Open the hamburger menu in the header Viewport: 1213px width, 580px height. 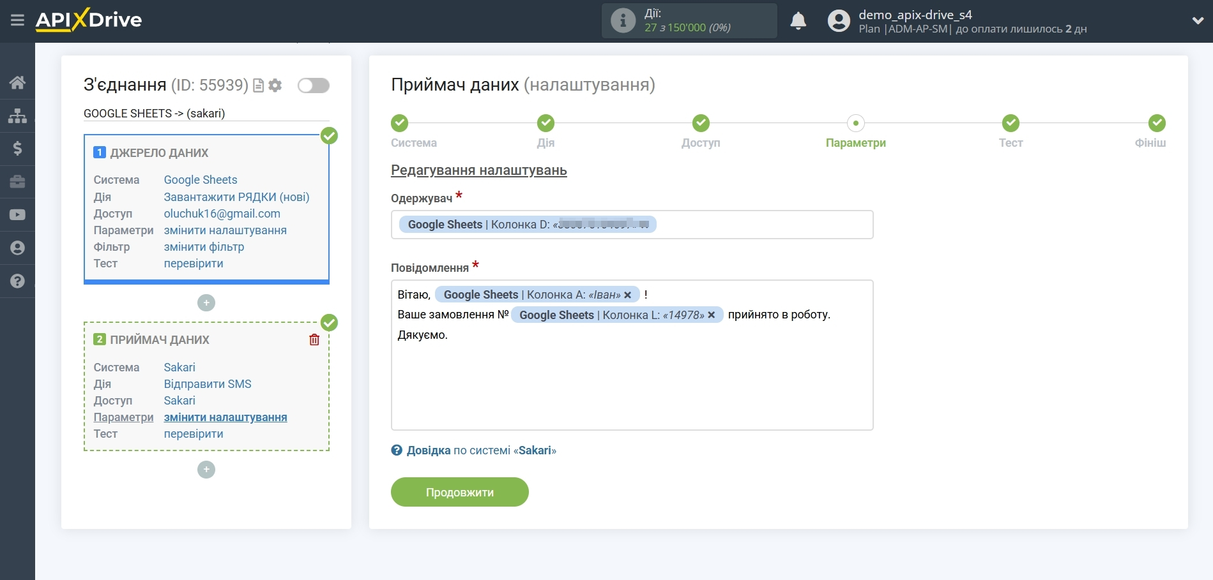pyautogui.click(x=17, y=20)
